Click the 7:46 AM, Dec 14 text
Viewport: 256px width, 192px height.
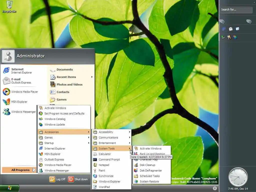[x=238, y=189]
